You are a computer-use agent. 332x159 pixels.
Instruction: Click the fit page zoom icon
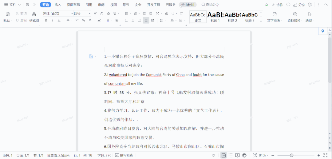255,155
